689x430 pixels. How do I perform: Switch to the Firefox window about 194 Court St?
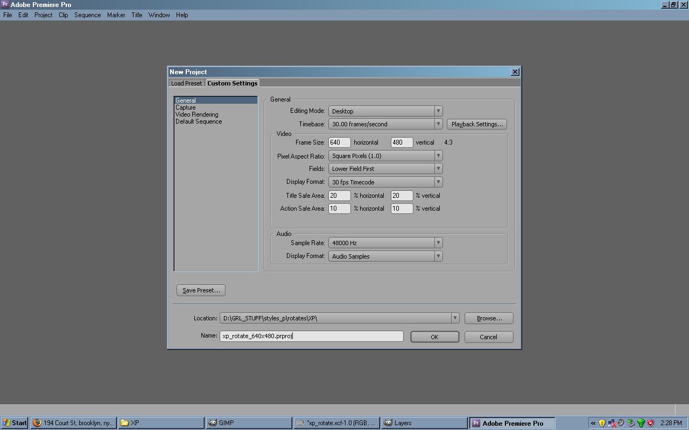pos(74,422)
